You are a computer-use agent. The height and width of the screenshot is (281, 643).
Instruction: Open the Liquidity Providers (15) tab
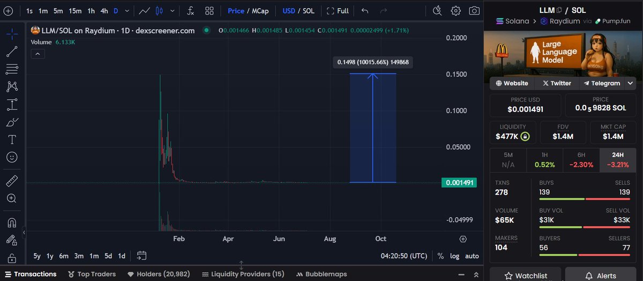pos(243,274)
